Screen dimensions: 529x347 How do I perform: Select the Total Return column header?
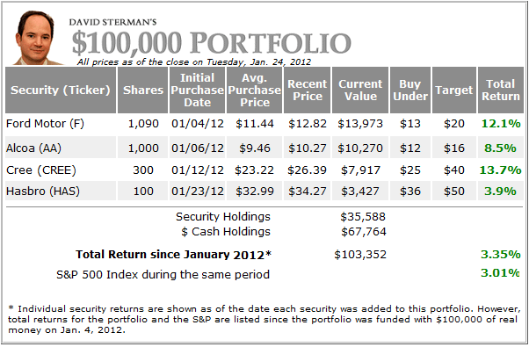point(501,90)
